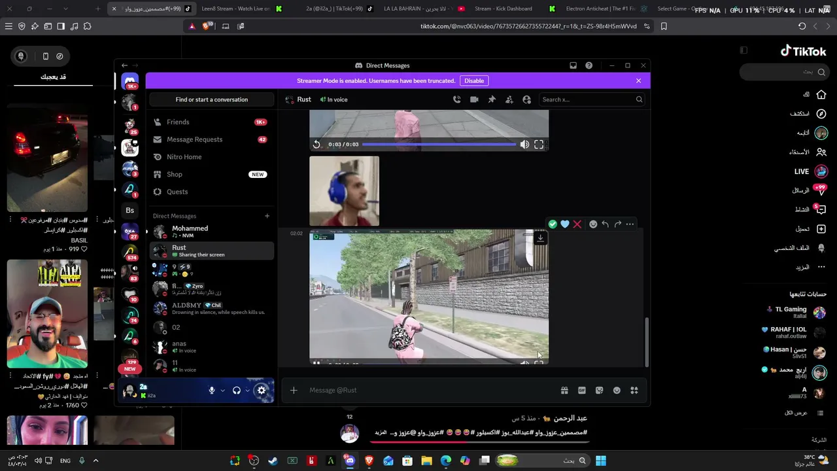Open TikTok home icon in sidebar
The height and width of the screenshot is (471, 837).
pos(821,95)
